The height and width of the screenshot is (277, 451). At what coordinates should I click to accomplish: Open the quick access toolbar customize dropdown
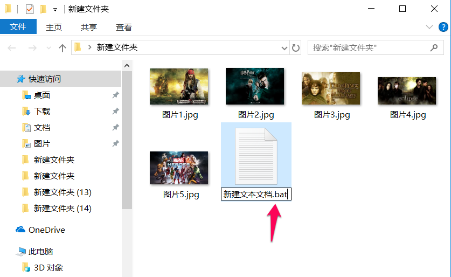55,10
